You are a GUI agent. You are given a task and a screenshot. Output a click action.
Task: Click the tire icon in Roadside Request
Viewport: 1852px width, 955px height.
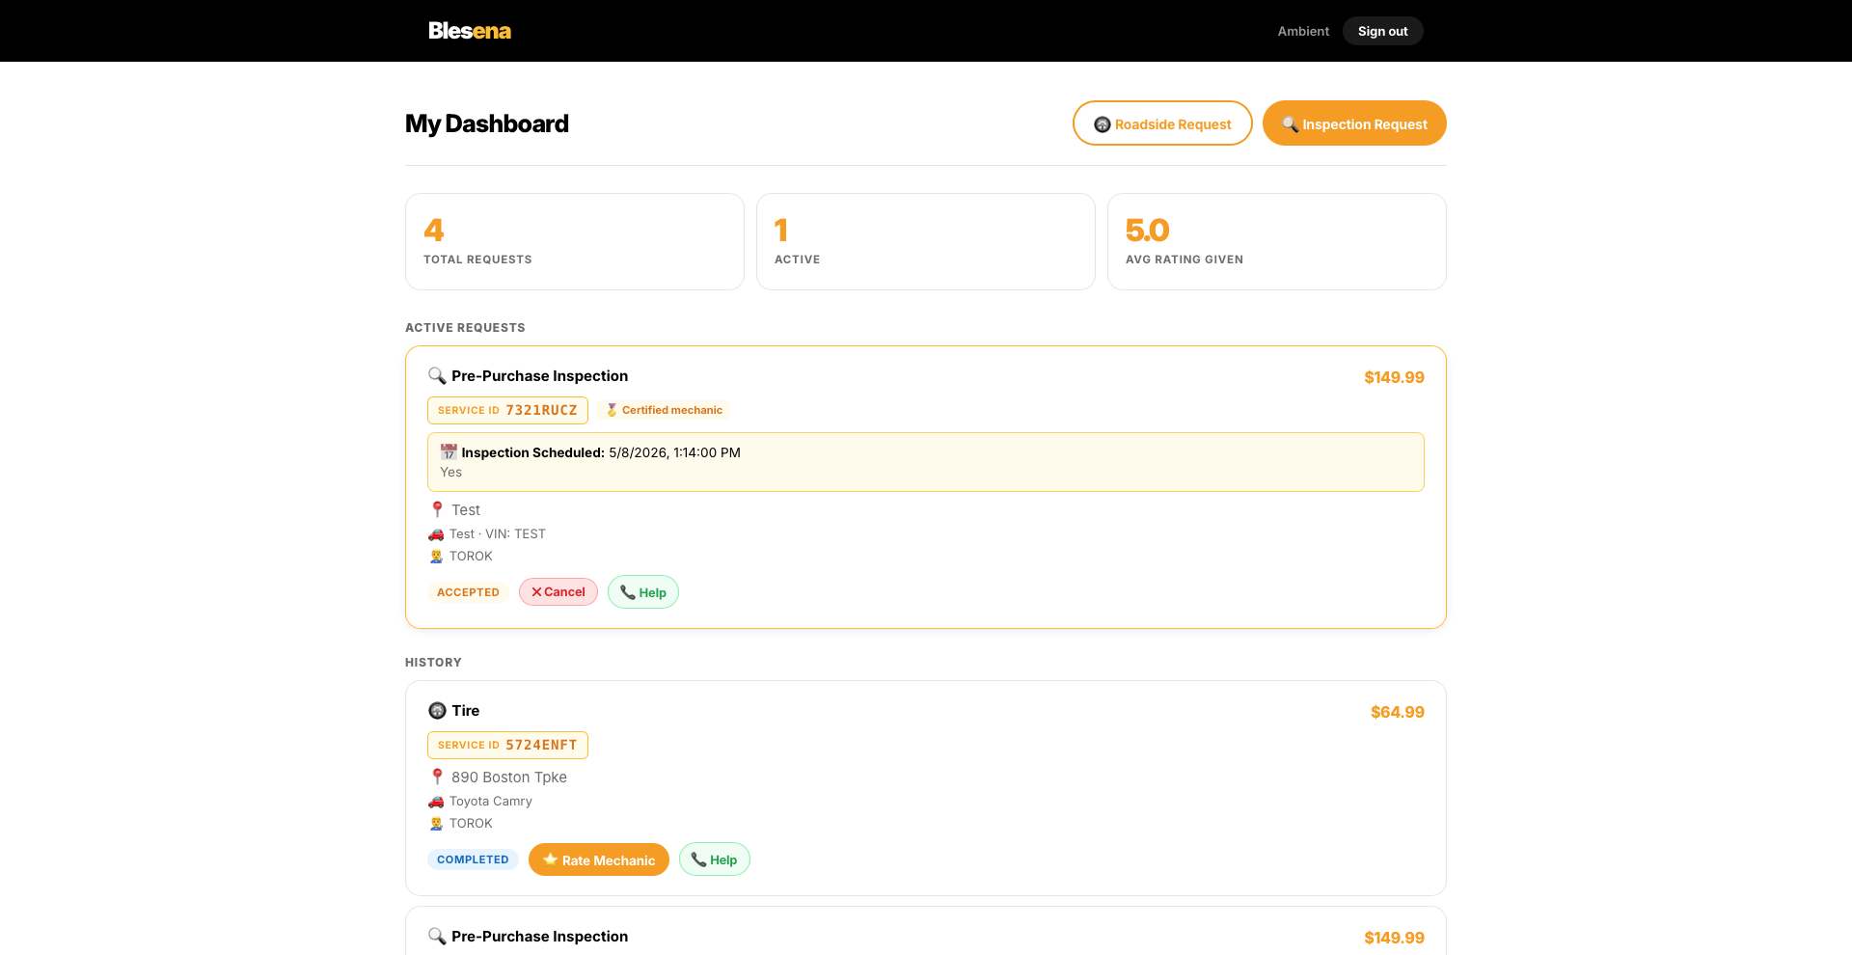[1103, 124]
